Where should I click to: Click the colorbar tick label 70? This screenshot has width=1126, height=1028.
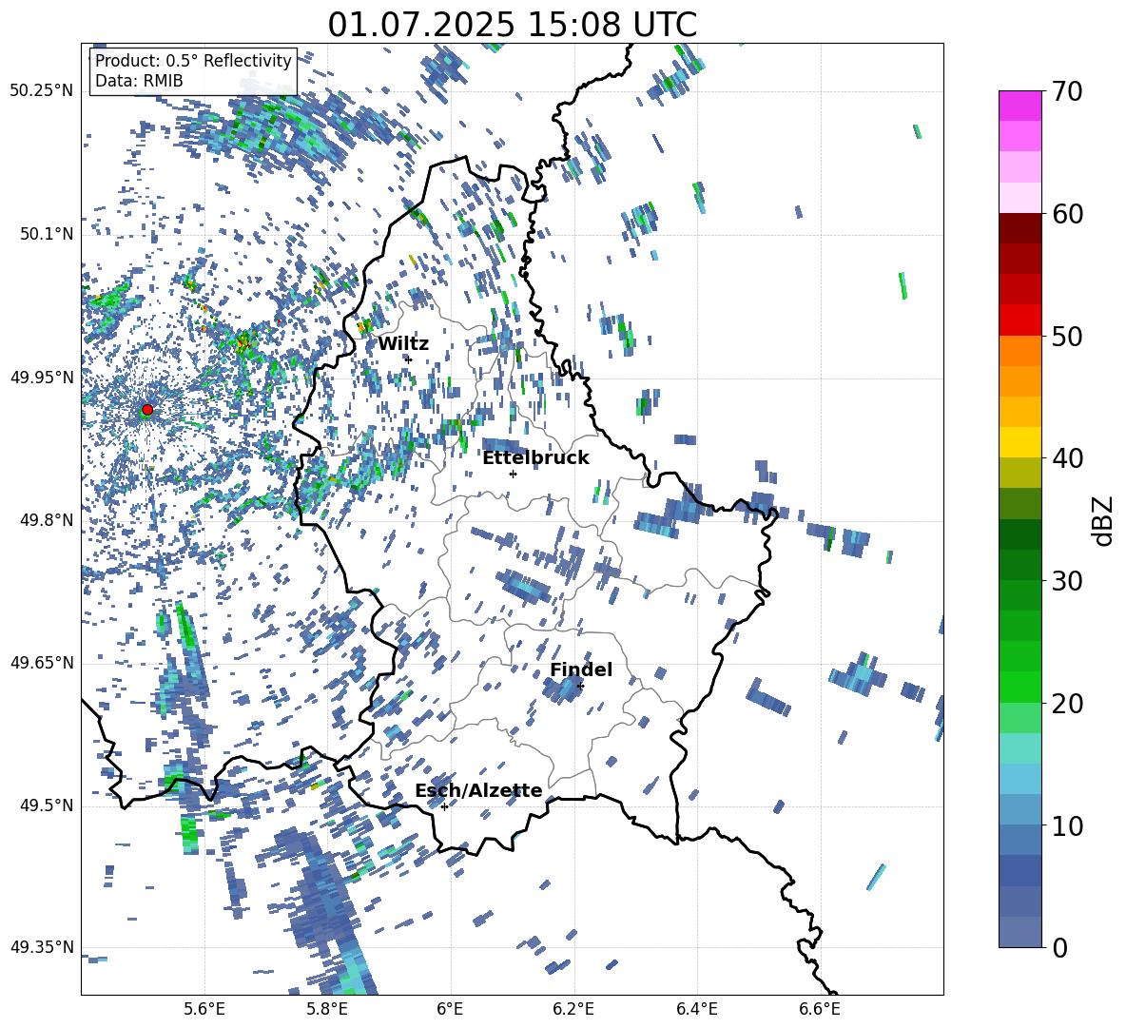click(1068, 92)
